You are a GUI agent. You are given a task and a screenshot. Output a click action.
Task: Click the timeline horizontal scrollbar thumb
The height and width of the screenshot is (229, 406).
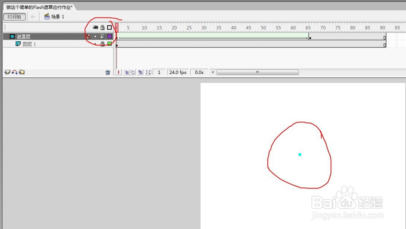[257, 72]
